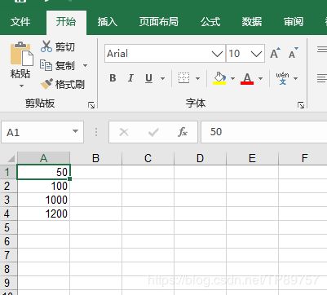Image resolution: width=327 pixels, height=295 pixels.
Task: Decrease font size with small A
Action: point(293,53)
